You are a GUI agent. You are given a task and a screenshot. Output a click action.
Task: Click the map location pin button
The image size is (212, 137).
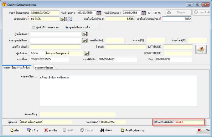[201, 49]
